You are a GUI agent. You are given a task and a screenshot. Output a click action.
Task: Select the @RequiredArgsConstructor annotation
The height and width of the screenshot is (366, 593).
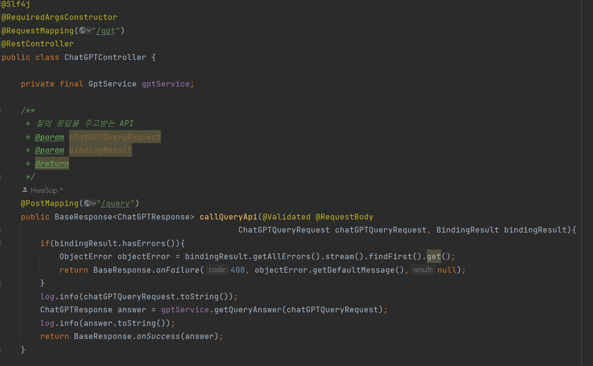point(59,17)
